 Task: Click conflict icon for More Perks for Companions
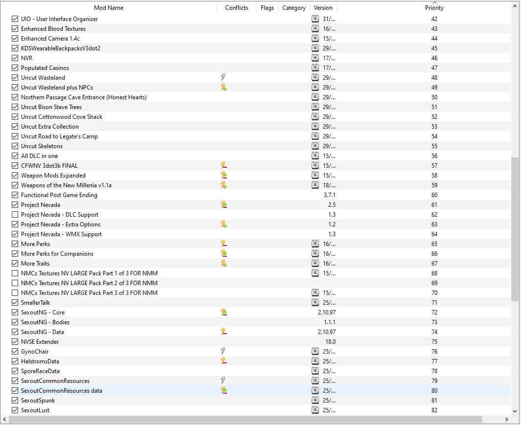(224, 253)
